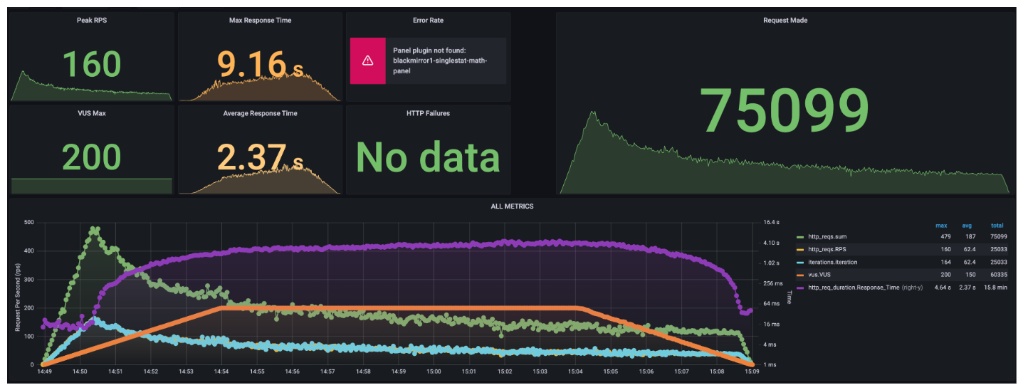Sort legend by the total column header

coord(997,226)
